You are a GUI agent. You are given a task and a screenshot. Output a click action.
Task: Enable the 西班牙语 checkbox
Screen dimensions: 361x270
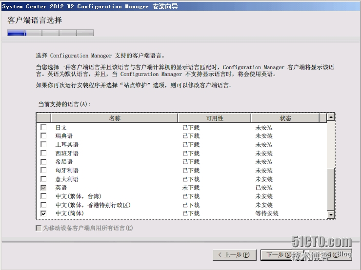point(43,153)
